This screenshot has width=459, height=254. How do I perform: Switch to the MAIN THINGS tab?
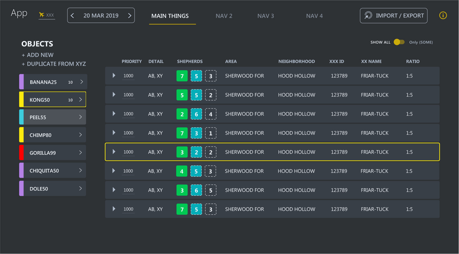[170, 16]
